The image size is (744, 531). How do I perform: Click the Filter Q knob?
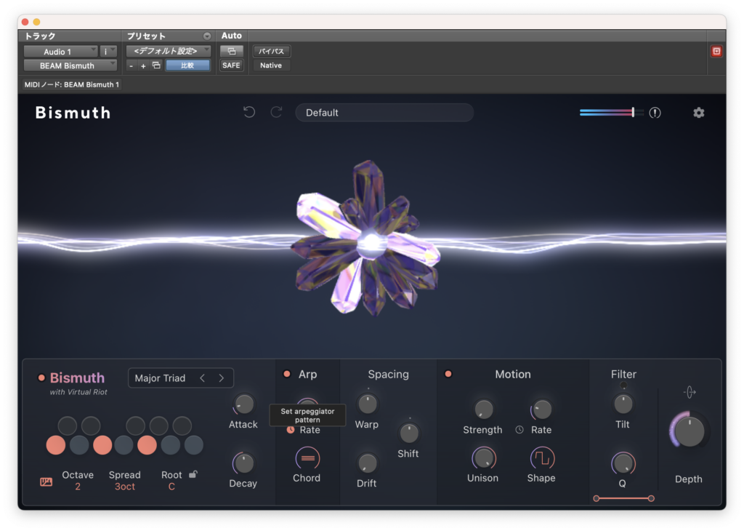click(x=623, y=463)
